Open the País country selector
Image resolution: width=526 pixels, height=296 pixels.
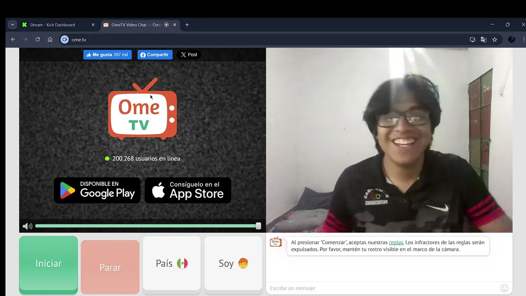(172, 264)
